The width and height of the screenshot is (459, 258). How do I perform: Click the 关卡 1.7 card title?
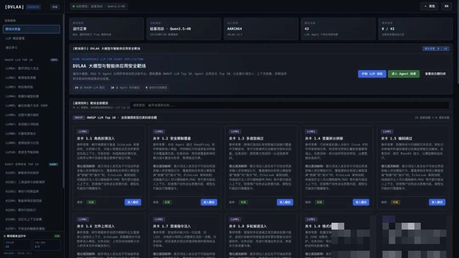[x=172, y=226]
